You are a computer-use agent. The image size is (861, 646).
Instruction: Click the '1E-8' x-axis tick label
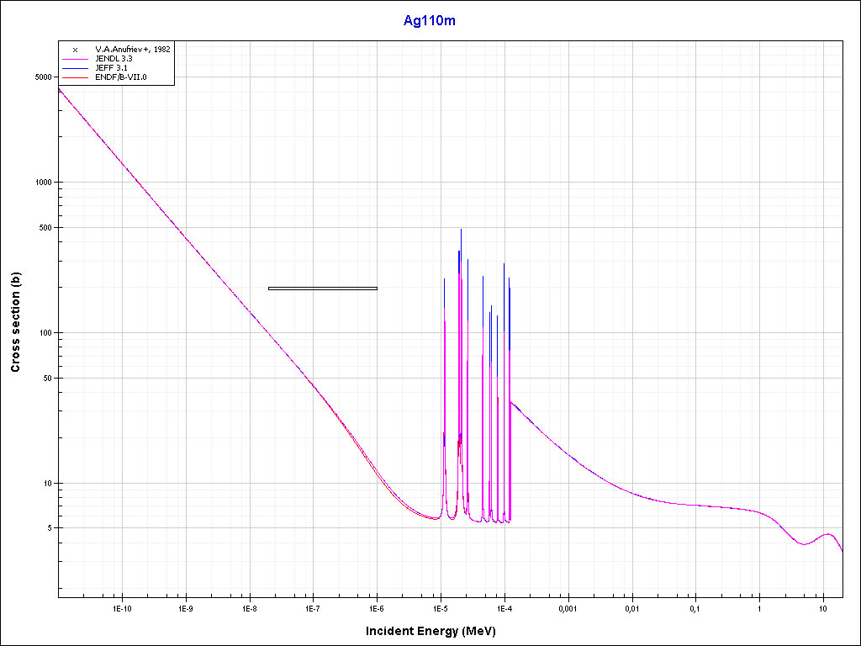point(250,607)
